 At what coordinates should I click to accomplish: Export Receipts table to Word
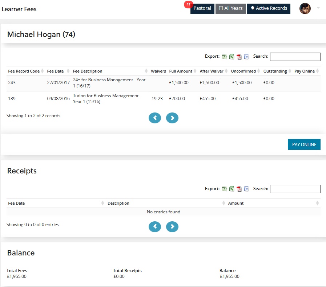pyautogui.click(x=246, y=189)
